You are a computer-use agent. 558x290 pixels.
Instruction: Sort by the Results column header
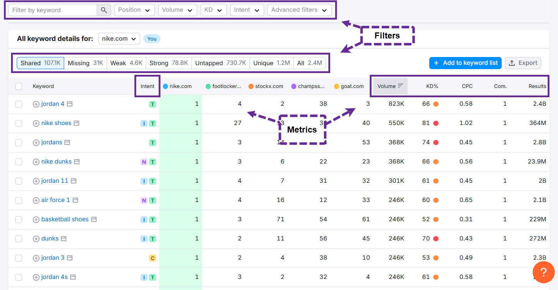pos(537,86)
